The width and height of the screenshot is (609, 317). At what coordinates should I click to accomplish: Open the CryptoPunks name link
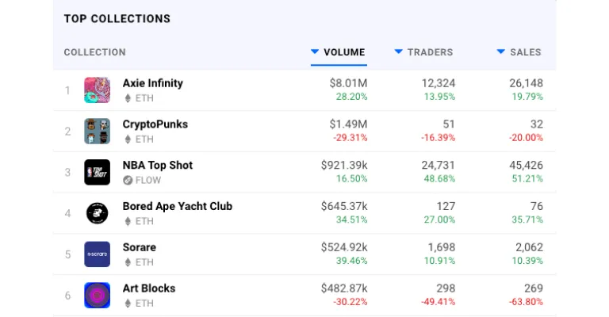[155, 124]
